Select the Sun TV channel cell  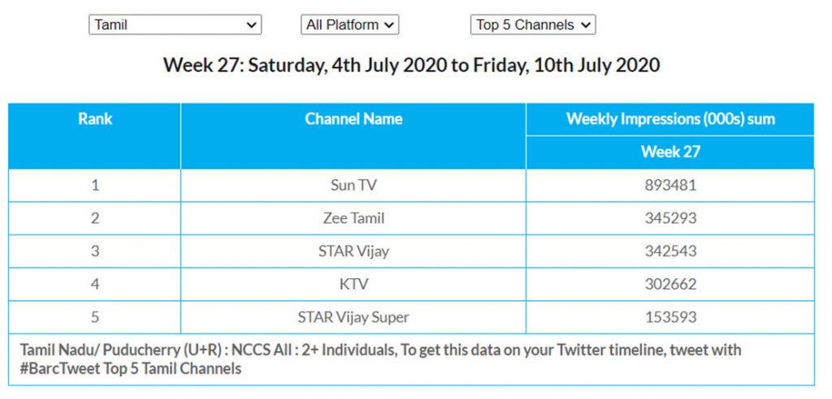coord(353,185)
